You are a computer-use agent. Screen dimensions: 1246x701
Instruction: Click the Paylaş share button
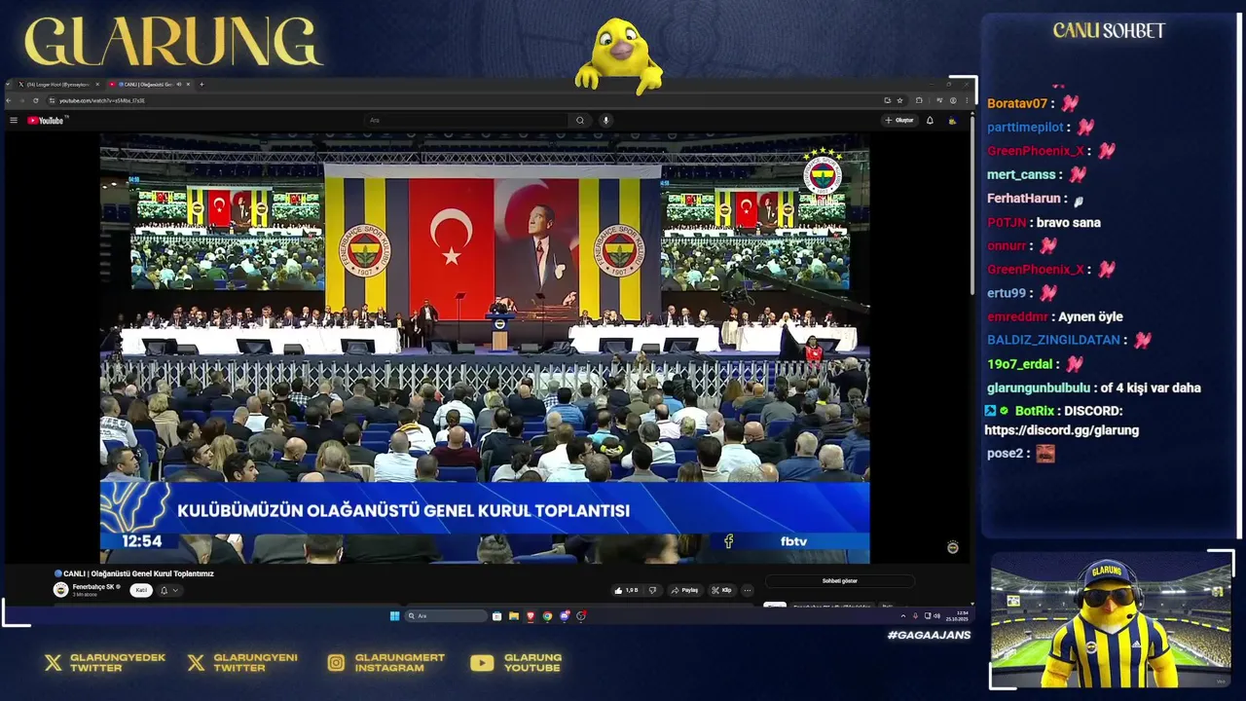684,590
